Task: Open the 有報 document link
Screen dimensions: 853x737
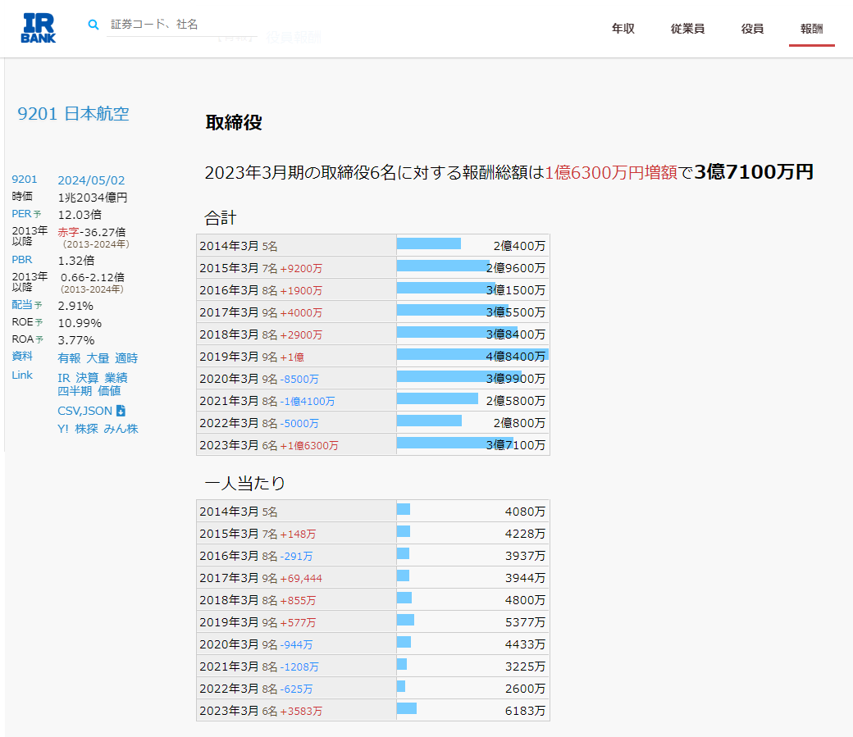Action: pos(69,358)
